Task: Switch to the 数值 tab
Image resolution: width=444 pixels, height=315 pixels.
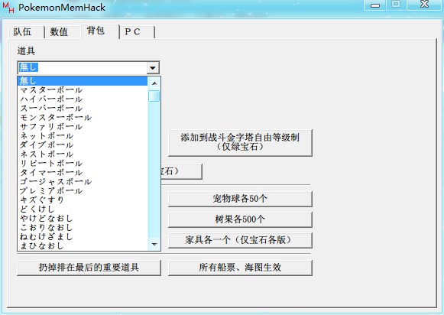Action: [63, 31]
